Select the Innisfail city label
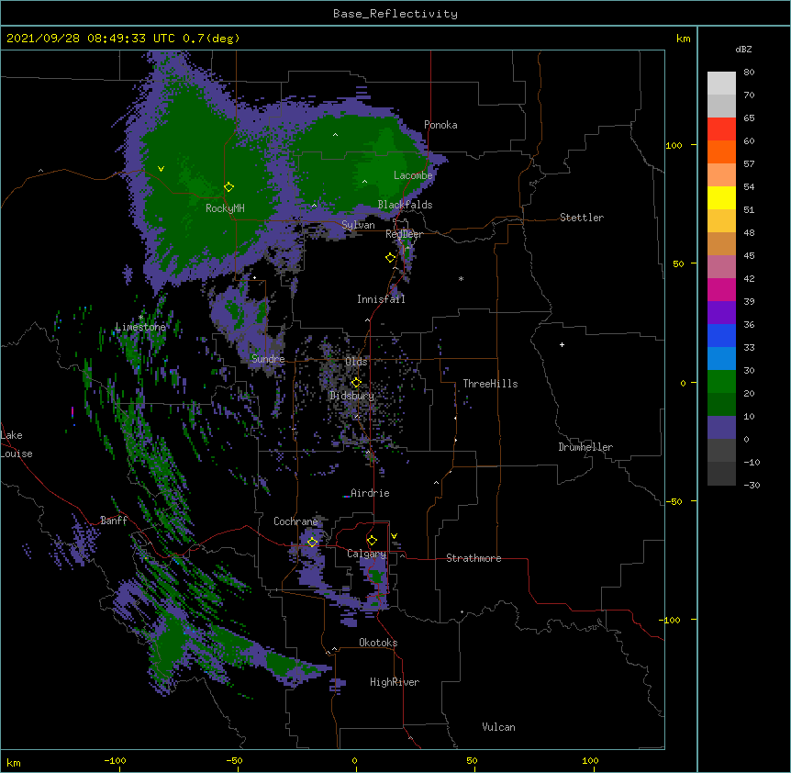The width and height of the screenshot is (791, 773). 381,299
